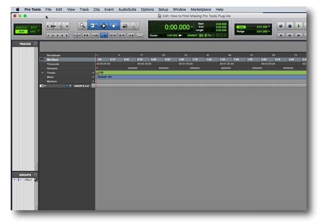Image resolution: width=321 pixels, height=224 pixels.
Task: Recall zoom preset 4
Action: tap(62, 35)
